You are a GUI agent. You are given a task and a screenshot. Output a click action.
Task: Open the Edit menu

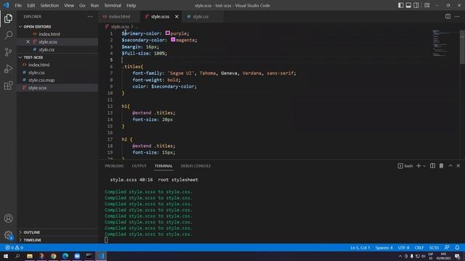31,5
